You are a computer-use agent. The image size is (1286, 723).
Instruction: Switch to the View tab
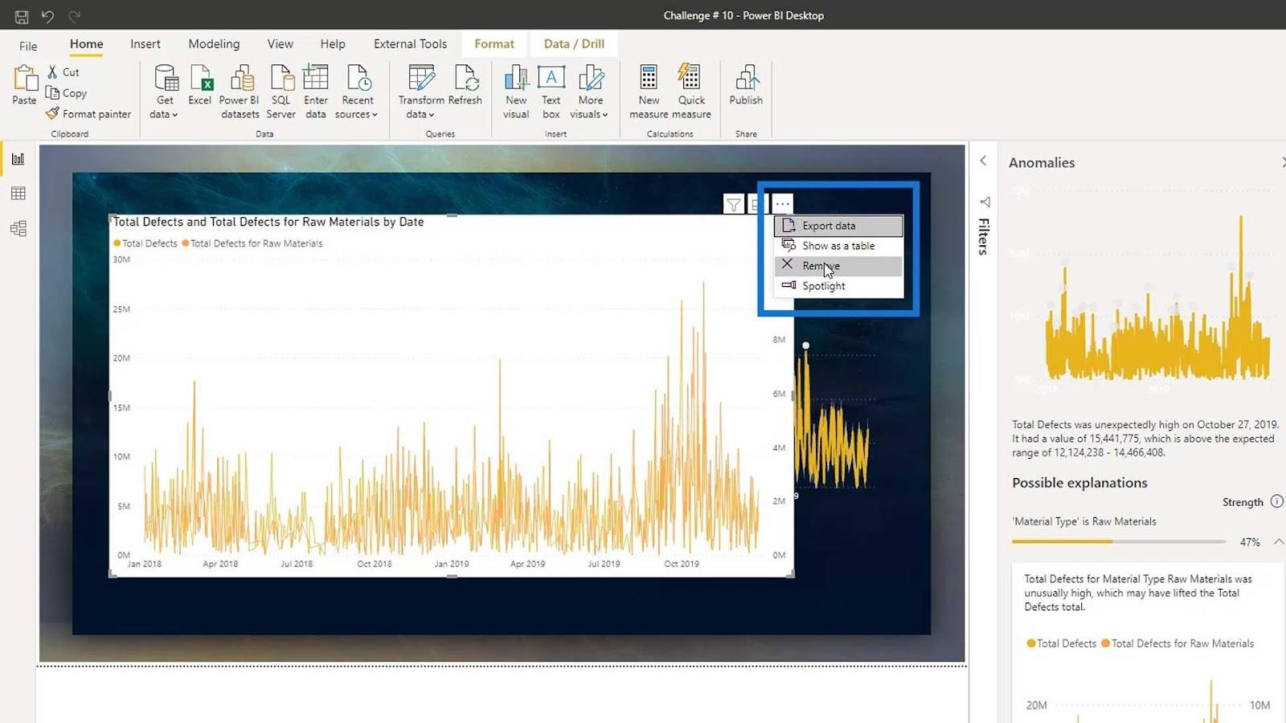click(281, 44)
